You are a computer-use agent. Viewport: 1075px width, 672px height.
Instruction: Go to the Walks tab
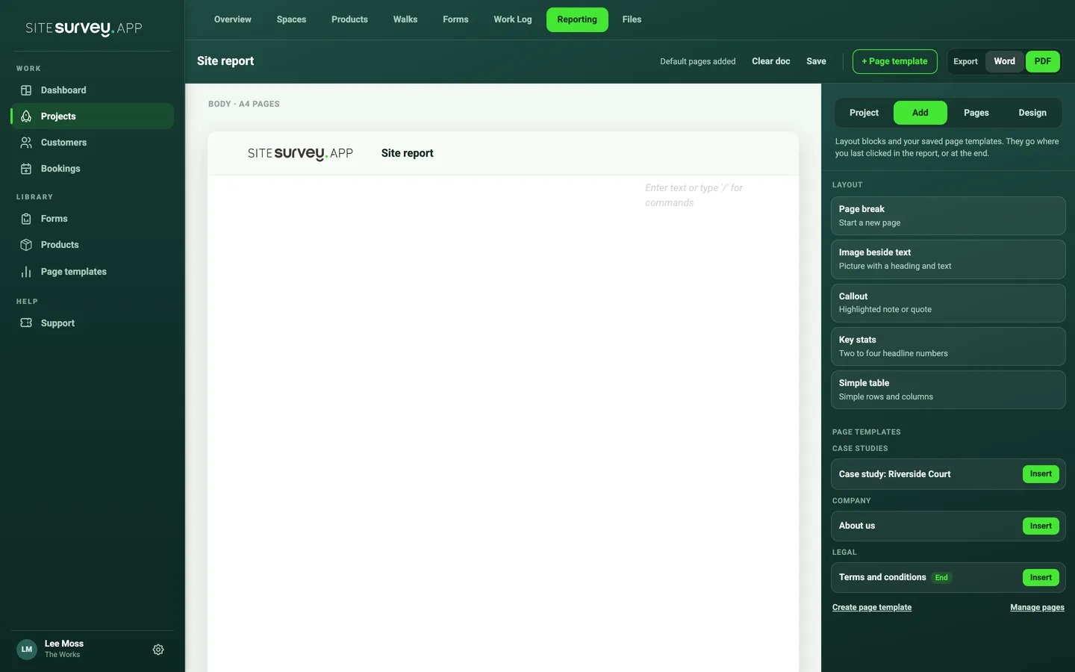point(405,19)
